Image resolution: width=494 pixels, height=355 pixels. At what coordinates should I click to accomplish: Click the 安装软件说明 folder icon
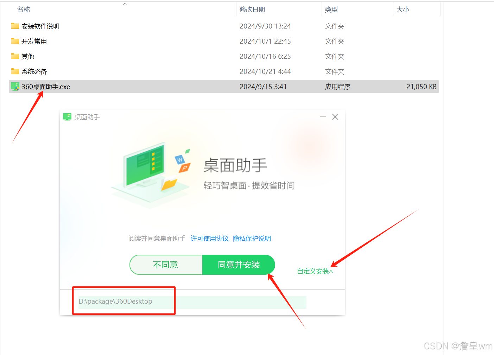tap(15, 26)
